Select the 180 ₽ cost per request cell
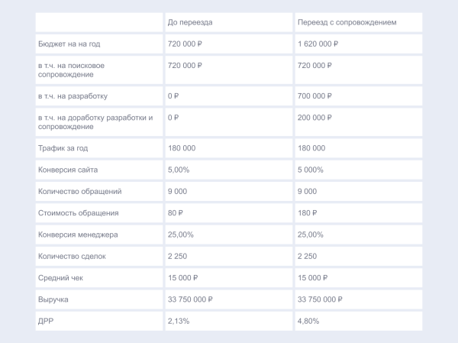The height and width of the screenshot is (343, 458). point(308,213)
